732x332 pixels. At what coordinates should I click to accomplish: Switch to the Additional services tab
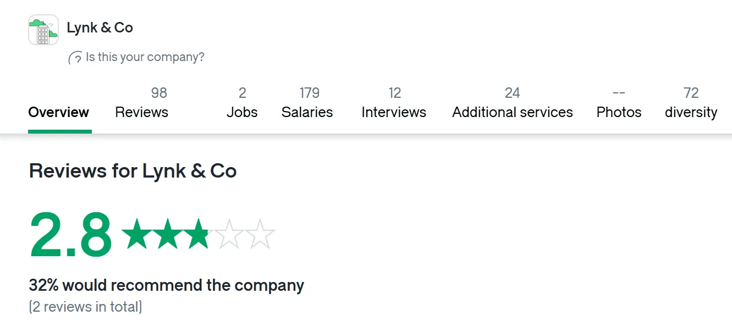[513, 103]
